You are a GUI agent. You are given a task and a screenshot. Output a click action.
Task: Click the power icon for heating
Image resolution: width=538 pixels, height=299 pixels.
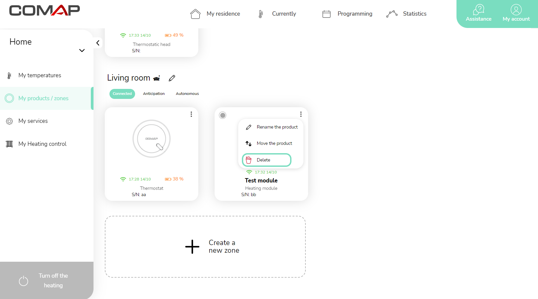24,281
